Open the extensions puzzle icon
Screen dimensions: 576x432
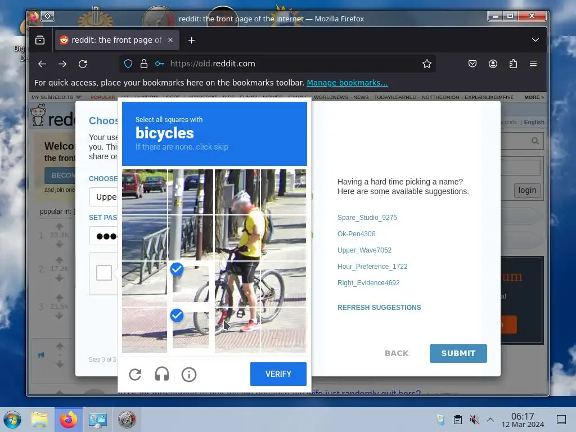click(513, 64)
